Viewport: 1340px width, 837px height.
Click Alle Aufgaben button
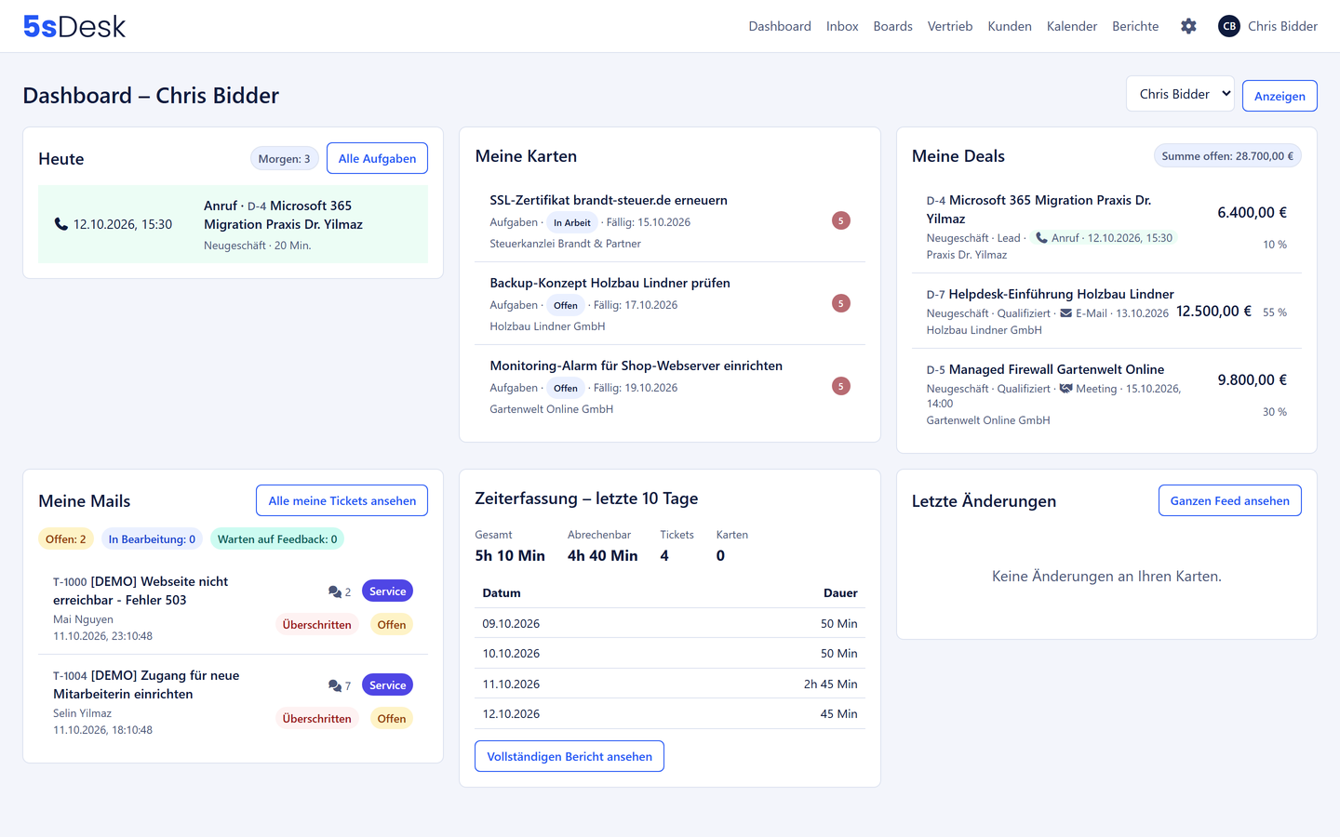coord(377,158)
